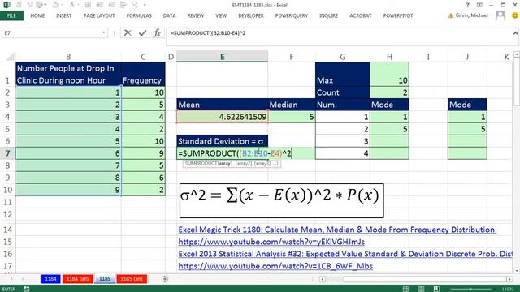Open the Excel Magic Trick 1180 link
Image resolution: width=520 pixels, height=292 pixels.
tap(336, 230)
